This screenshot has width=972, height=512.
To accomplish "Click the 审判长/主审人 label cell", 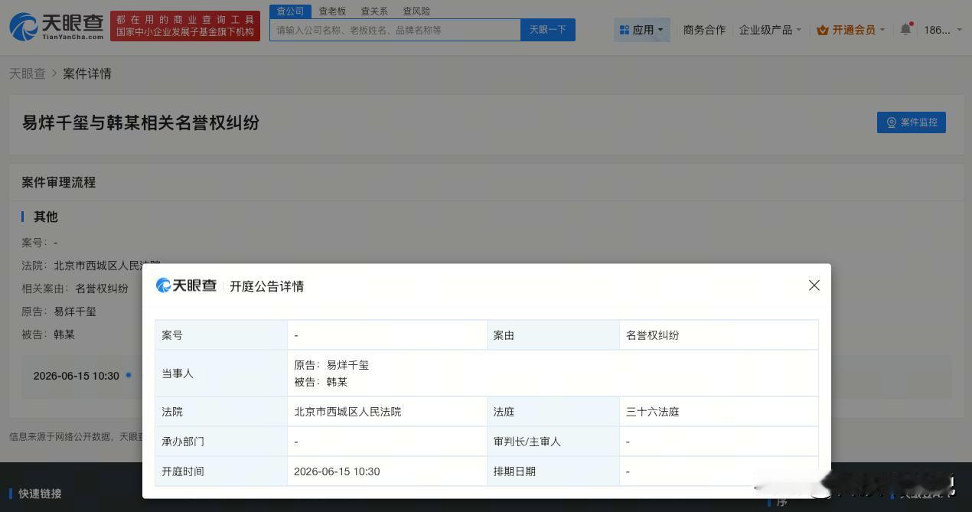I will click(553, 442).
